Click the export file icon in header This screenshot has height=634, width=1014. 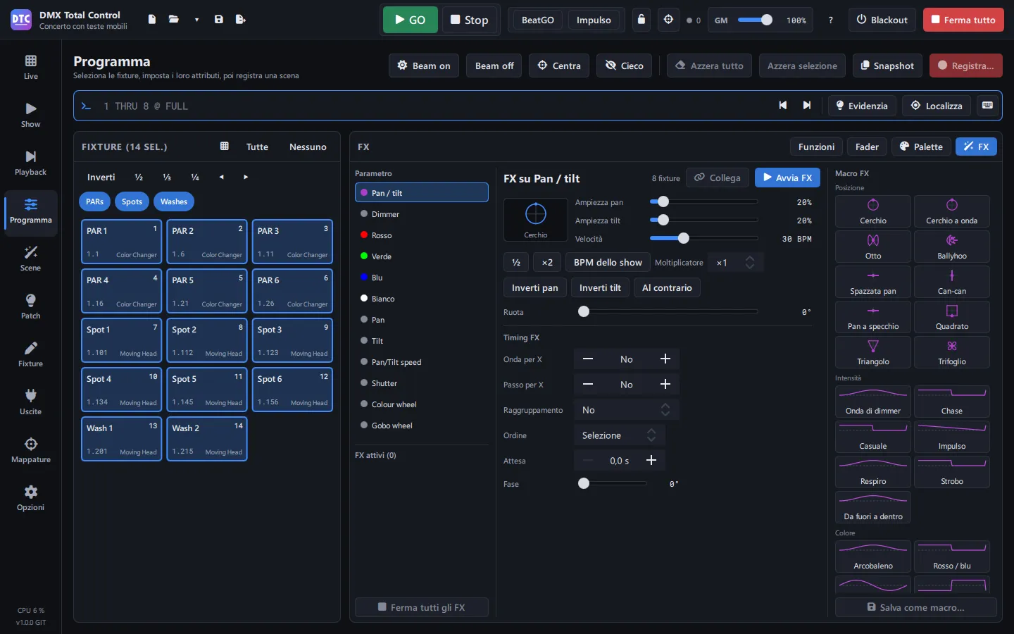[x=241, y=20]
